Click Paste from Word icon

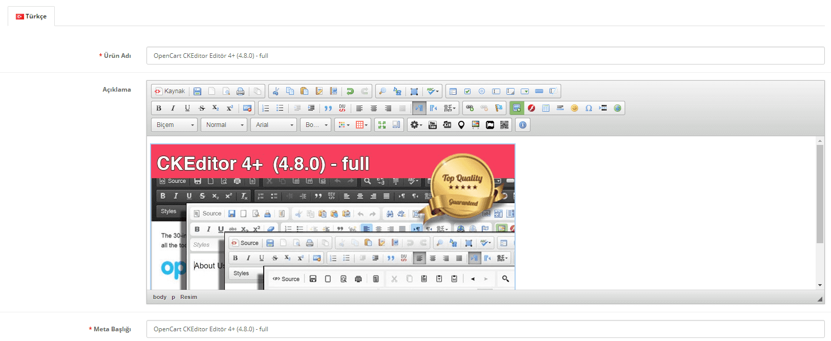333,91
